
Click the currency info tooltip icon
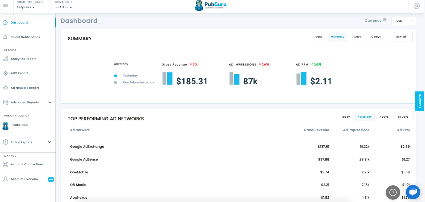[385, 20]
